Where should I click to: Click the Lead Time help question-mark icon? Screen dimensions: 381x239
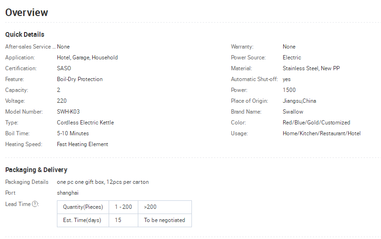click(x=35, y=204)
